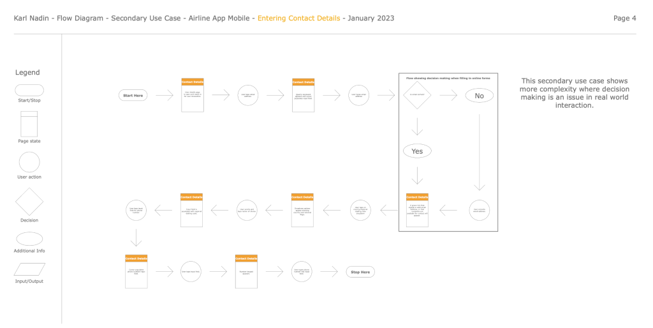Select the Yes ellipse below the decision
653x328 pixels.
point(417,151)
